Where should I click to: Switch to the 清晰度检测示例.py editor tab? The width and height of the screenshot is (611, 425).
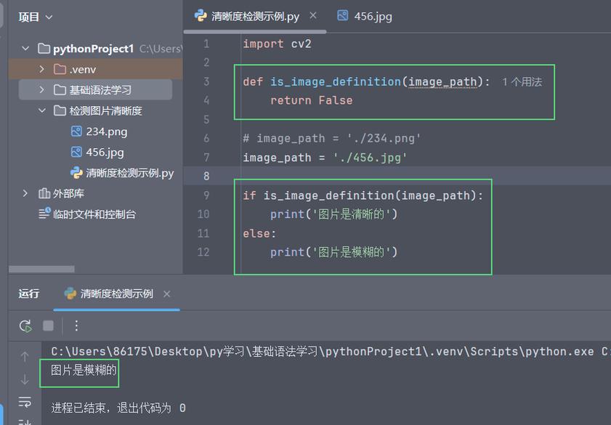[x=255, y=17]
